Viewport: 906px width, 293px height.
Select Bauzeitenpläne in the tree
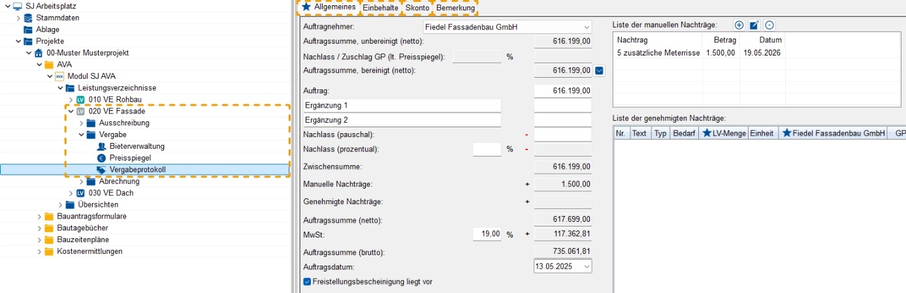[82, 240]
